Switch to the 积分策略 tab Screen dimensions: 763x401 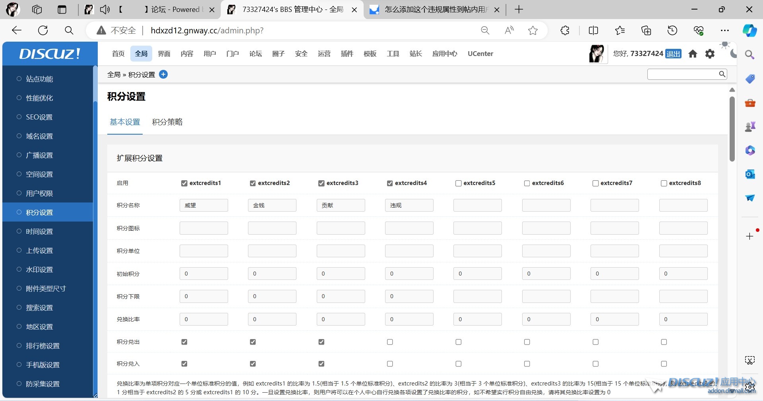pos(167,122)
